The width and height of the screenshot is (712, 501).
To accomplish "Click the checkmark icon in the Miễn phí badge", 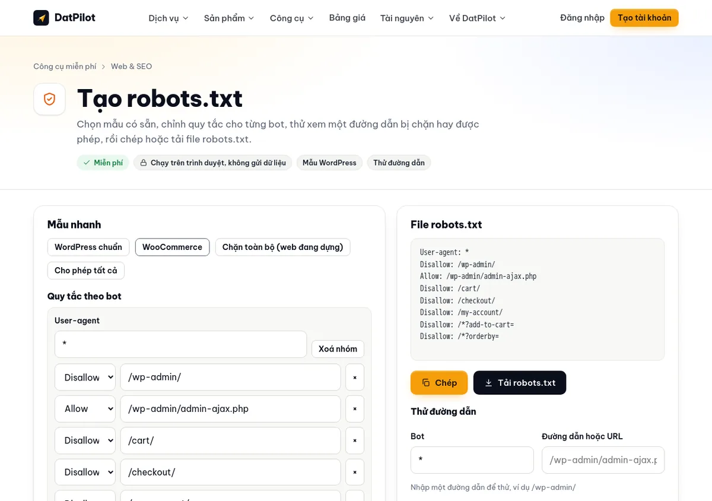I will click(x=87, y=163).
